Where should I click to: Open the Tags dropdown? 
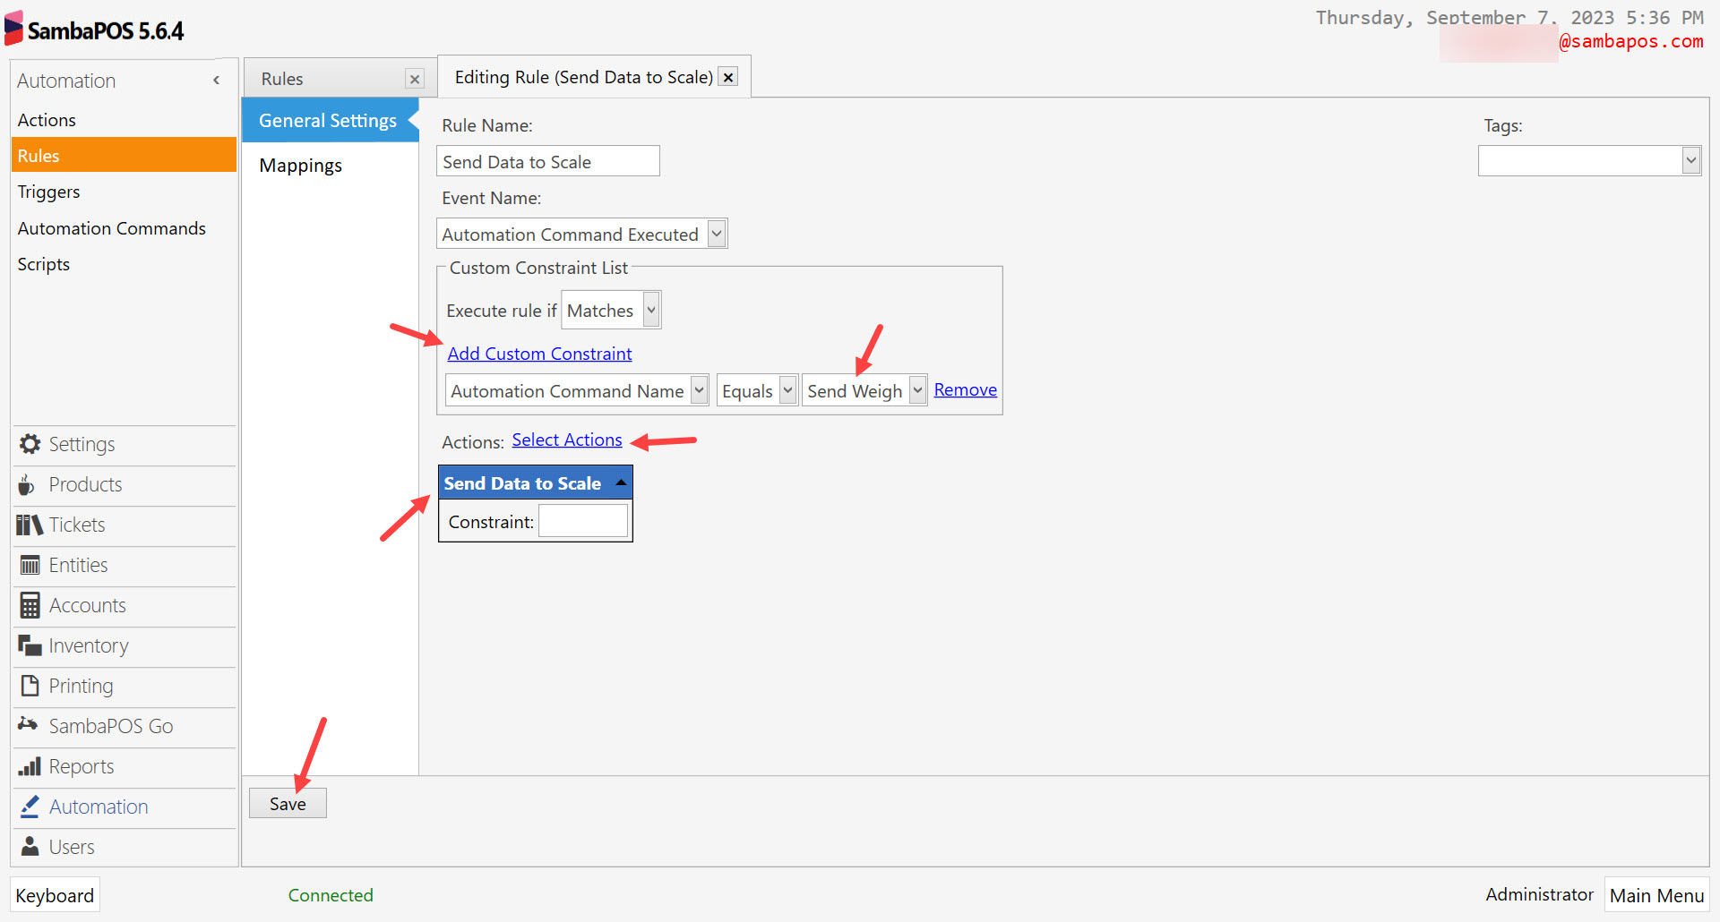[x=1691, y=160]
